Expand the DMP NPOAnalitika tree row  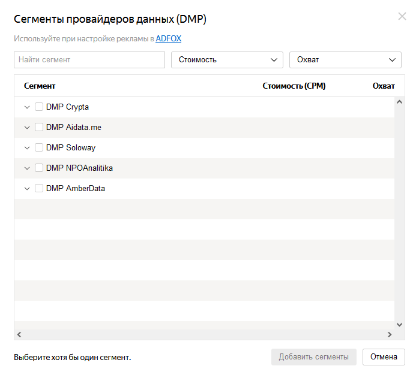point(27,168)
